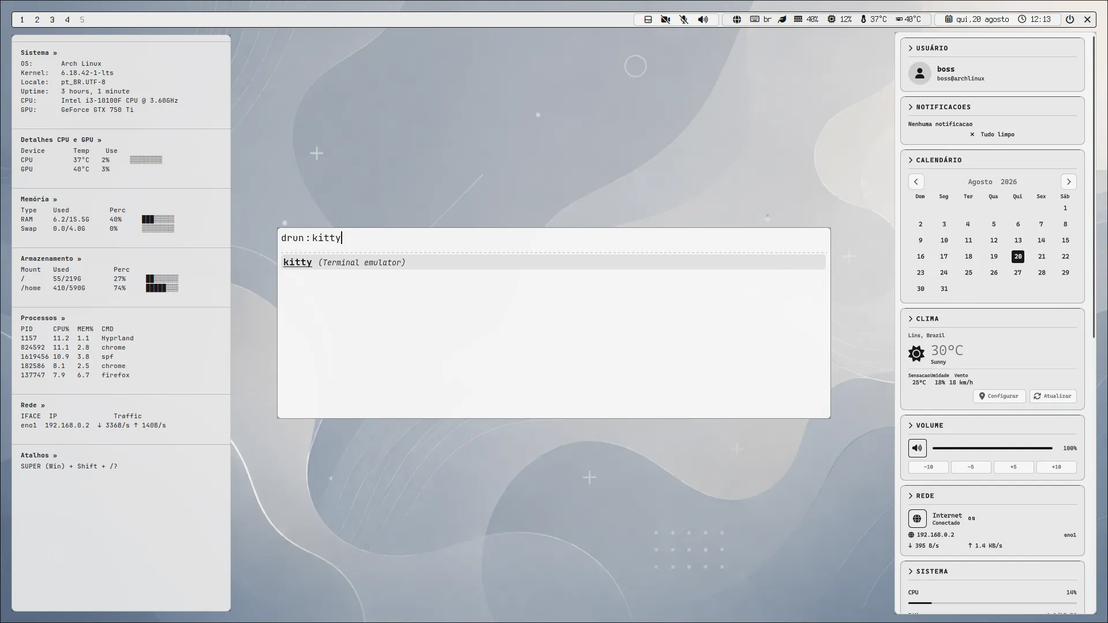Switch to workspace 2 in the top bar
Screen dimensions: 1108x623
[37, 20]
